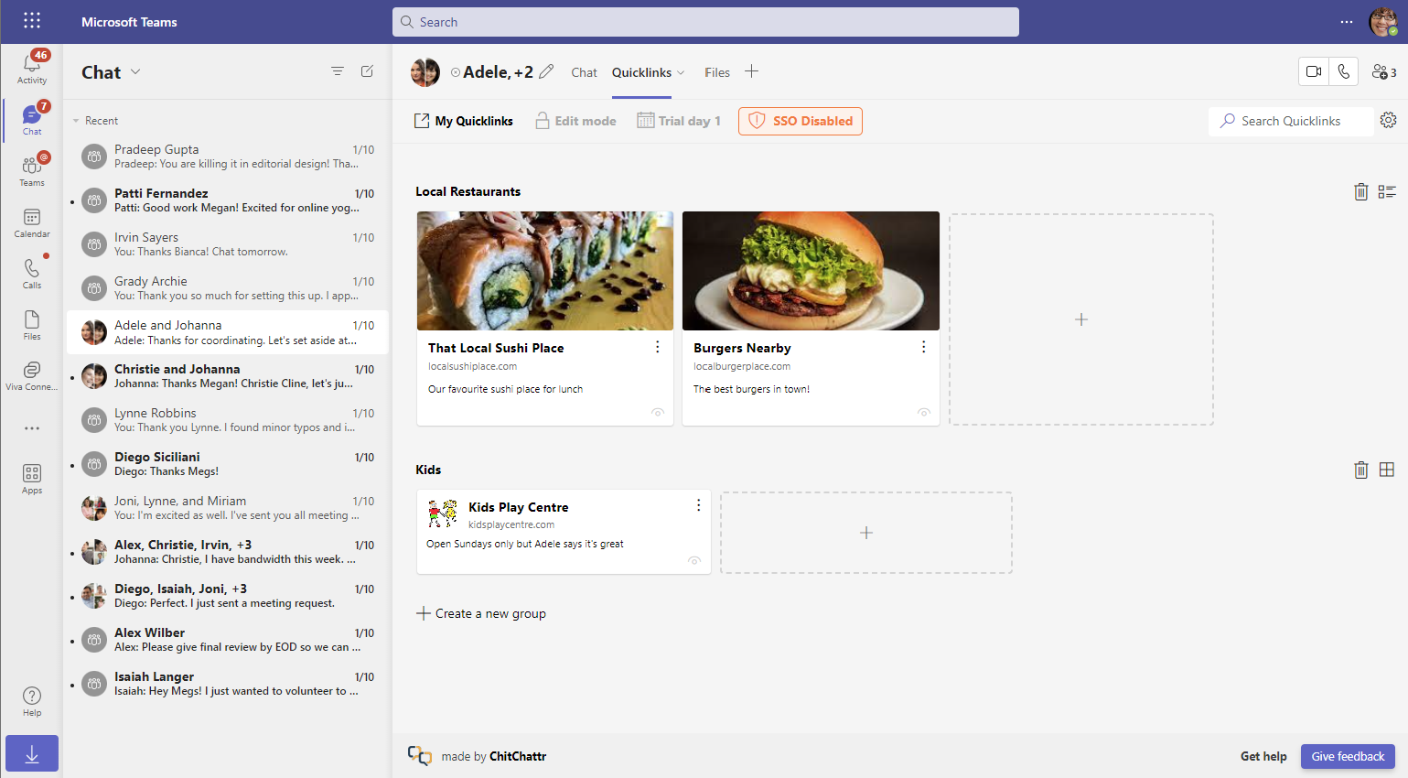Open Teams in the left rail
This screenshot has height=778, width=1408.
[x=32, y=170]
